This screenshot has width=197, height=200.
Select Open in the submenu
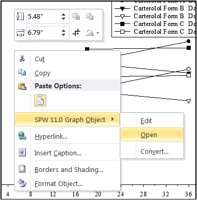tap(152, 135)
